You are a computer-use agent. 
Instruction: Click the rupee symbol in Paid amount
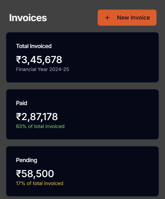tap(19, 117)
